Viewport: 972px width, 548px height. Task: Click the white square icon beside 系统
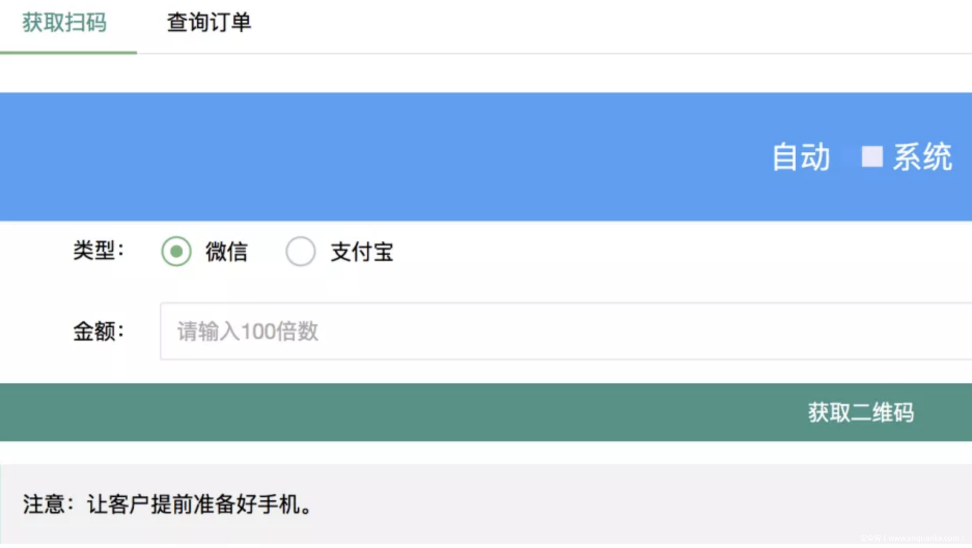872,156
